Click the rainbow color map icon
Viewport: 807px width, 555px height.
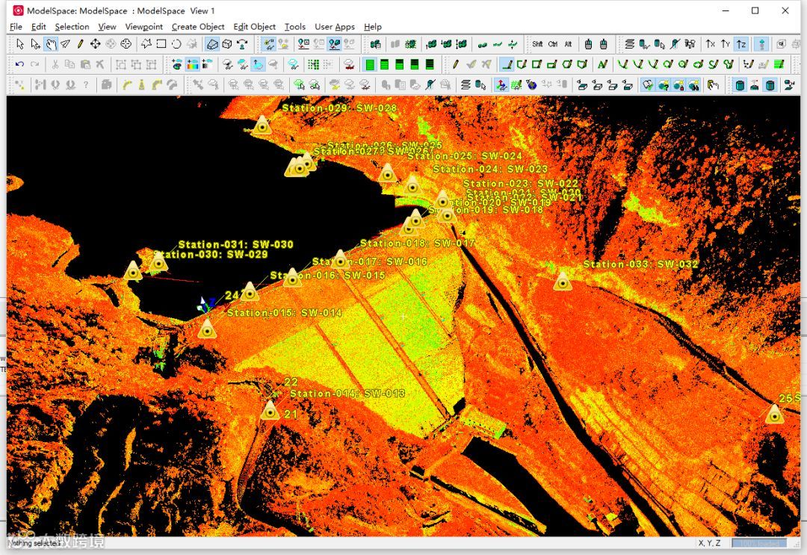click(x=193, y=65)
